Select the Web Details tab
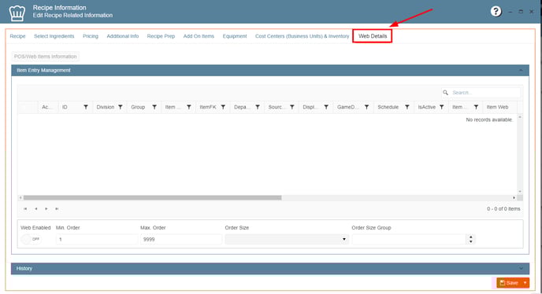 coord(373,36)
